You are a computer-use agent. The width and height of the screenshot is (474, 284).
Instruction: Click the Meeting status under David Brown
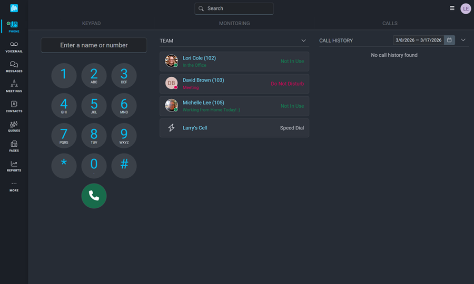pos(191,87)
